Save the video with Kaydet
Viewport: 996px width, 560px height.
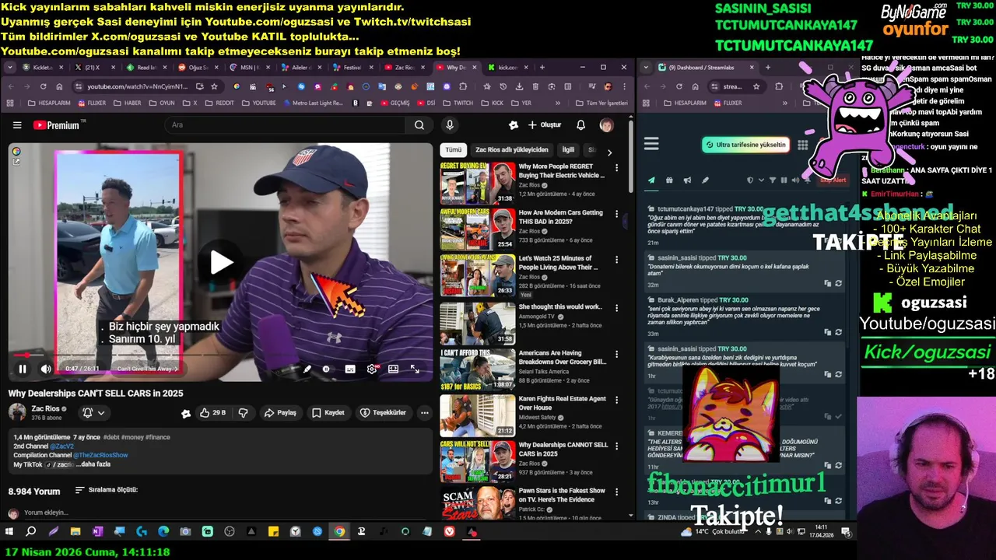click(x=328, y=413)
